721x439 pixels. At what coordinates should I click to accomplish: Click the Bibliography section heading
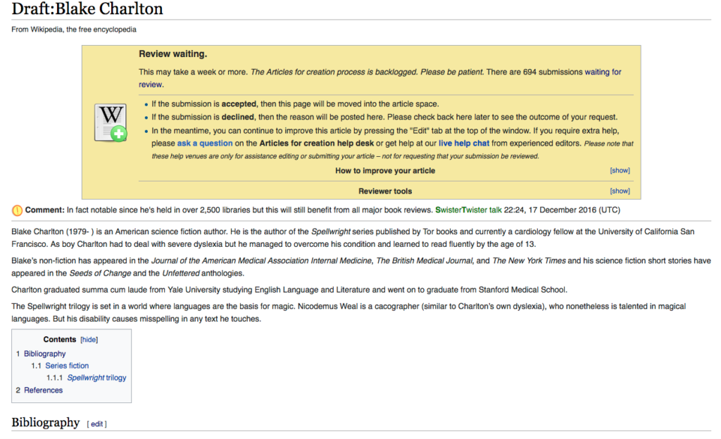[x=45, y=422]
